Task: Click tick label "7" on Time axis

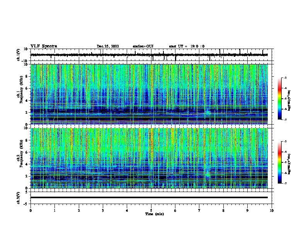Action: (199, 211)
